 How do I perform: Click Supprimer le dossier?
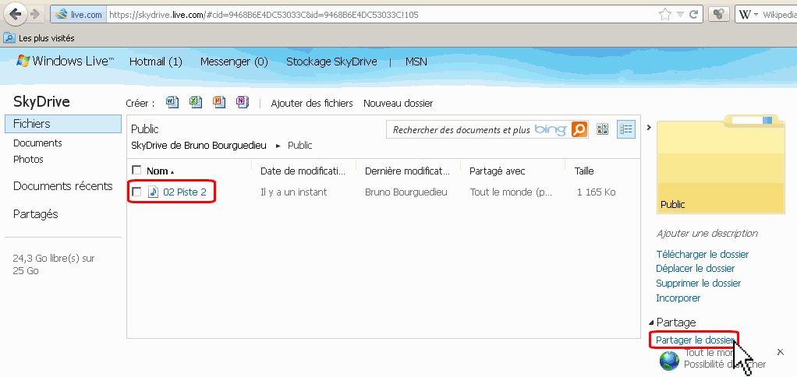[x=699, y=283]
